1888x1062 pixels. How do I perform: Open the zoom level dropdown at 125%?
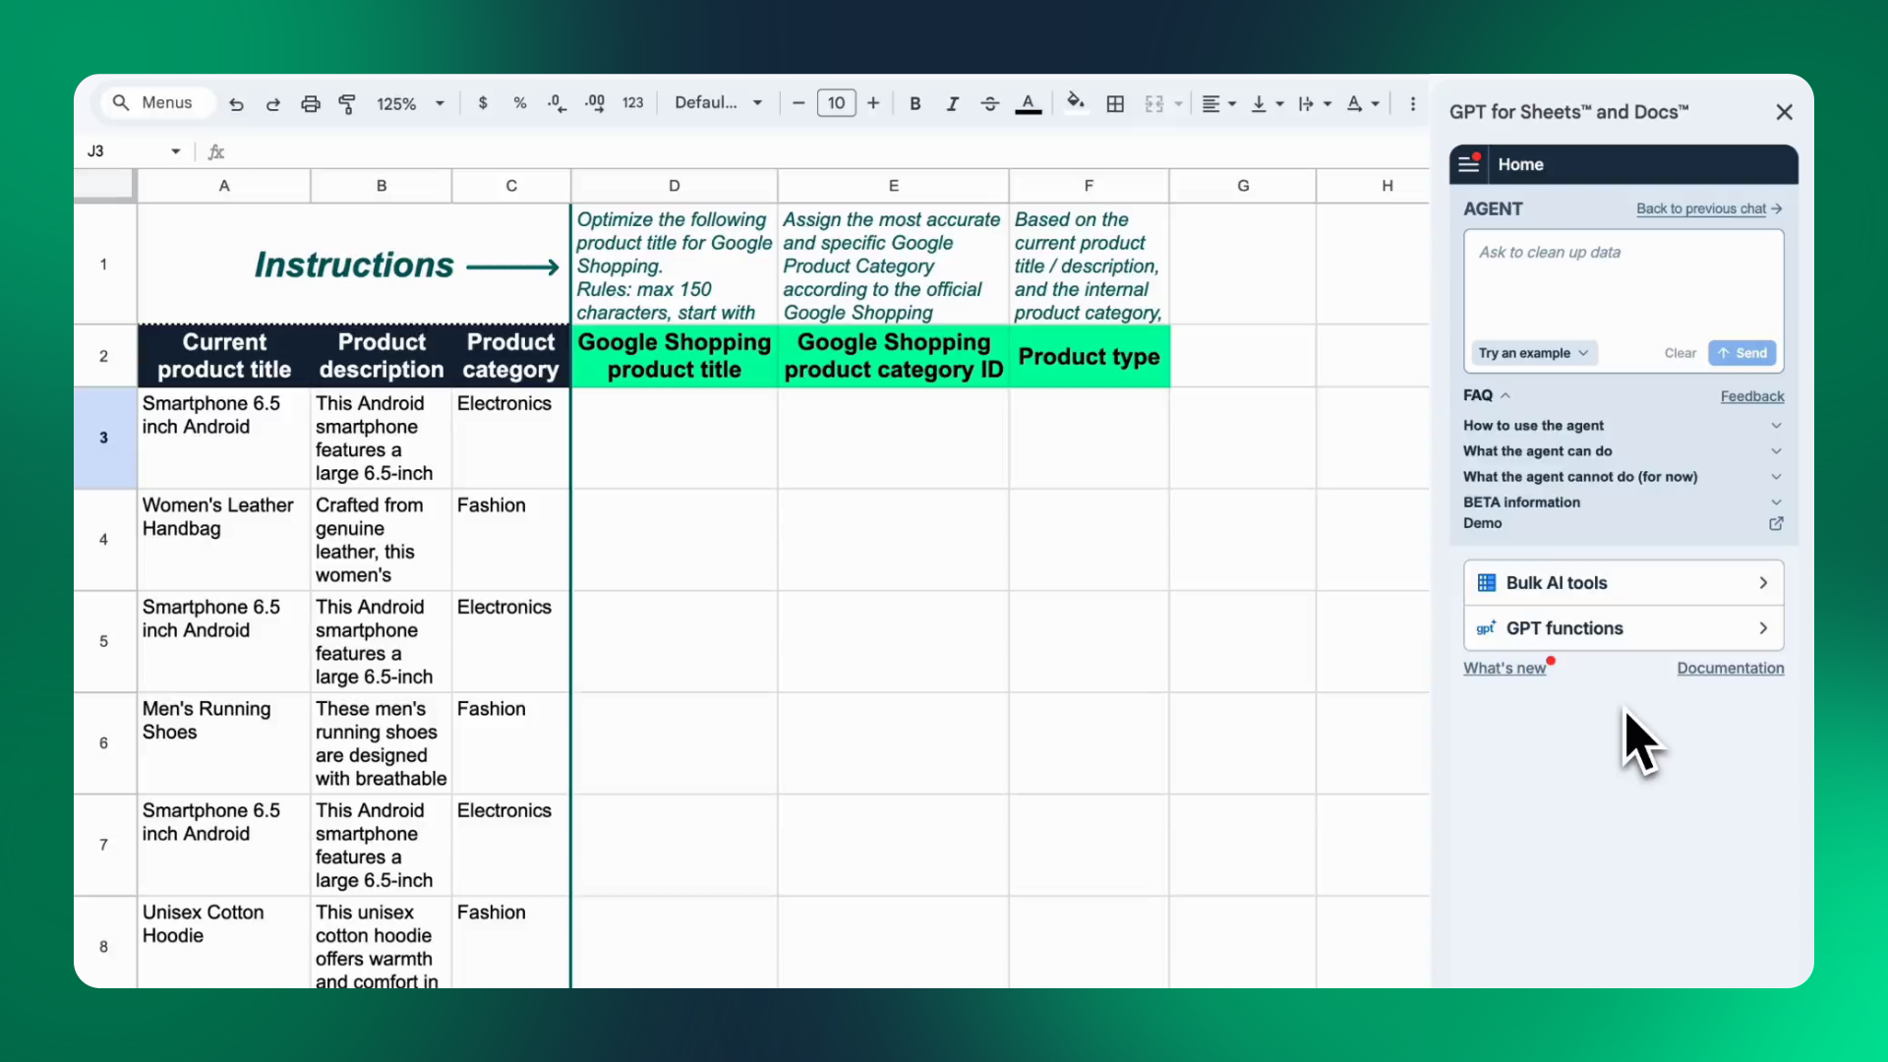click(410, 103)
